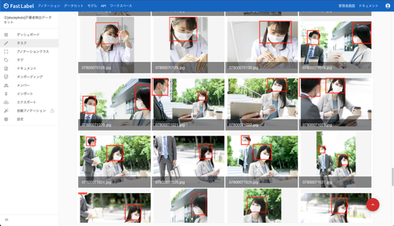Open thumbnail 07800070129.jpg
The image size is (394, 226).
188,45
